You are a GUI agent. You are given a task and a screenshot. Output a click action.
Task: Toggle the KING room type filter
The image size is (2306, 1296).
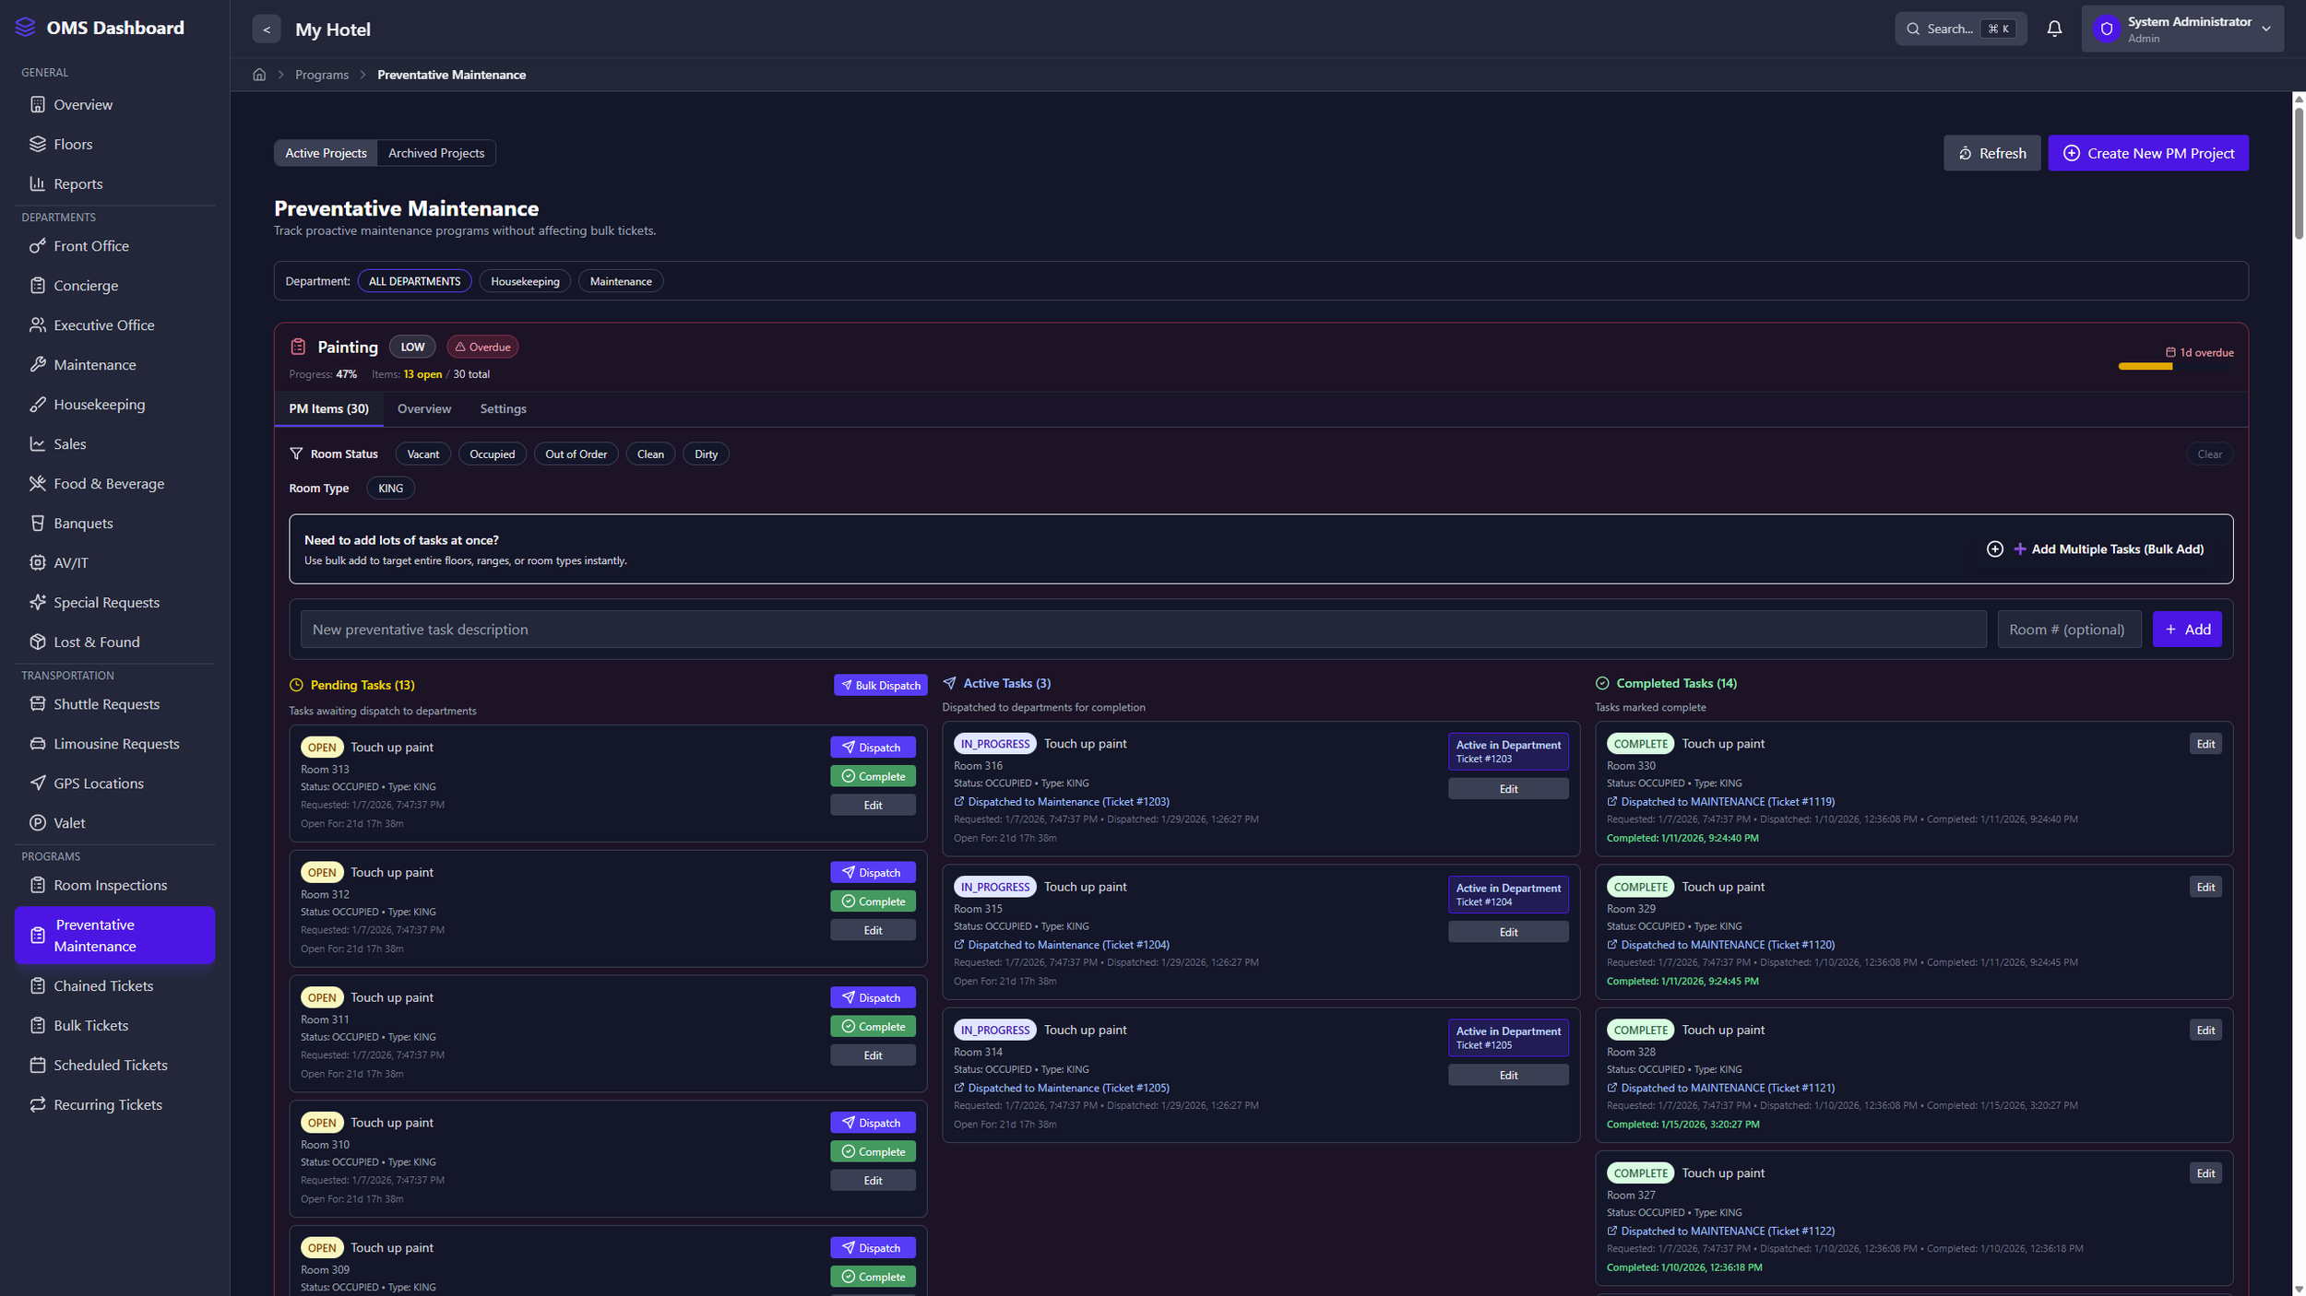[390, 489]
